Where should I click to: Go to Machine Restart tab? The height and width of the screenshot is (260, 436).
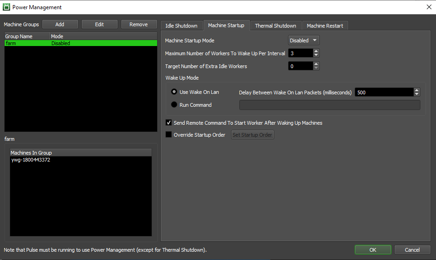tap(325, 26)
